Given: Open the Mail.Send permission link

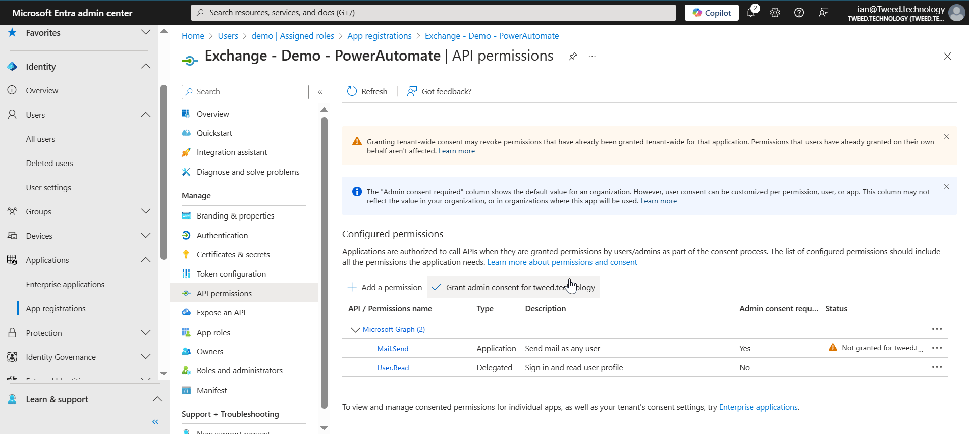Looking at the screenshot, I should pyautogui.click(x=393, y=349).
